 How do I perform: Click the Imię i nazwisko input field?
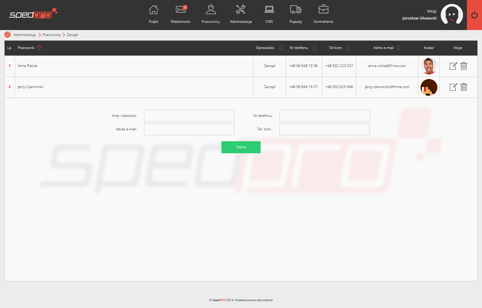(x=189, y=116)
